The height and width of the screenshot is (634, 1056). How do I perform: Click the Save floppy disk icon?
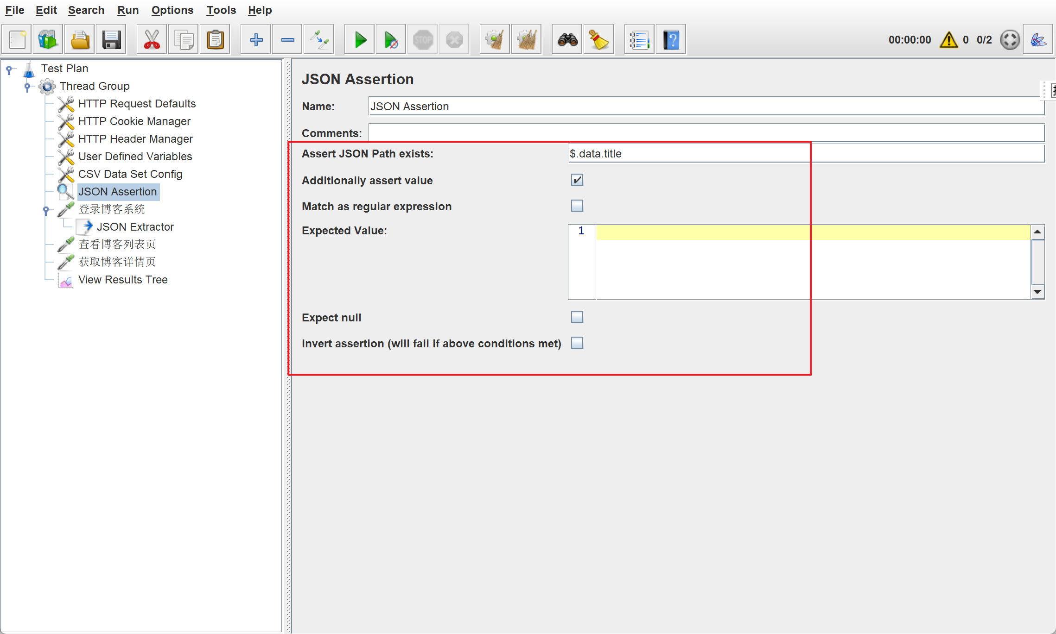(111, 40)
